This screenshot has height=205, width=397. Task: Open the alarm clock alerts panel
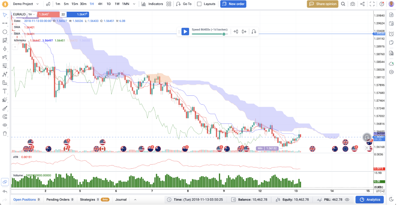click(391, 34)
